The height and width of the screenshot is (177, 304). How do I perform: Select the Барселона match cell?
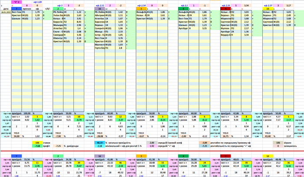point(99,22)
